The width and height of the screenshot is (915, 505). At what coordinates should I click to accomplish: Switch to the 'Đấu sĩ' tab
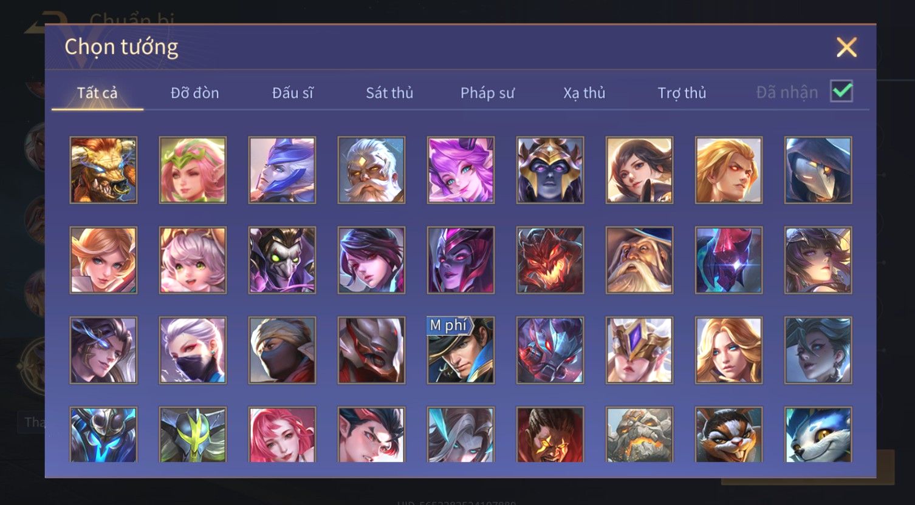tap(292, 93)
